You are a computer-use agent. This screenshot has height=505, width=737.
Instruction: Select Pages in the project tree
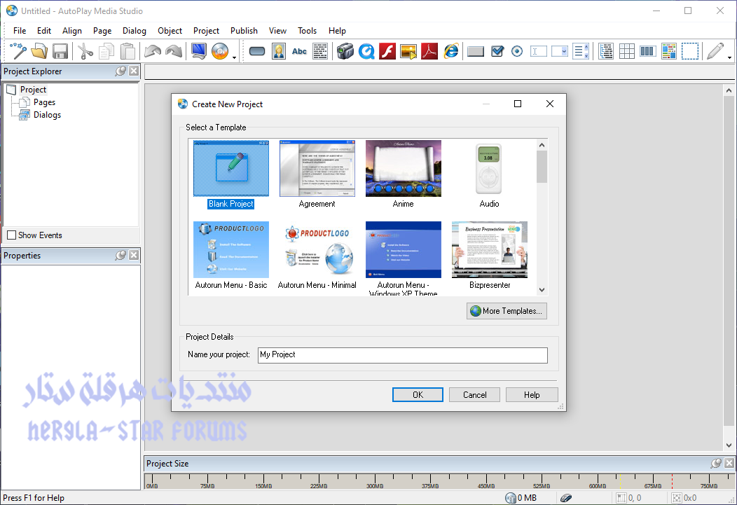(x=44, y=102)
